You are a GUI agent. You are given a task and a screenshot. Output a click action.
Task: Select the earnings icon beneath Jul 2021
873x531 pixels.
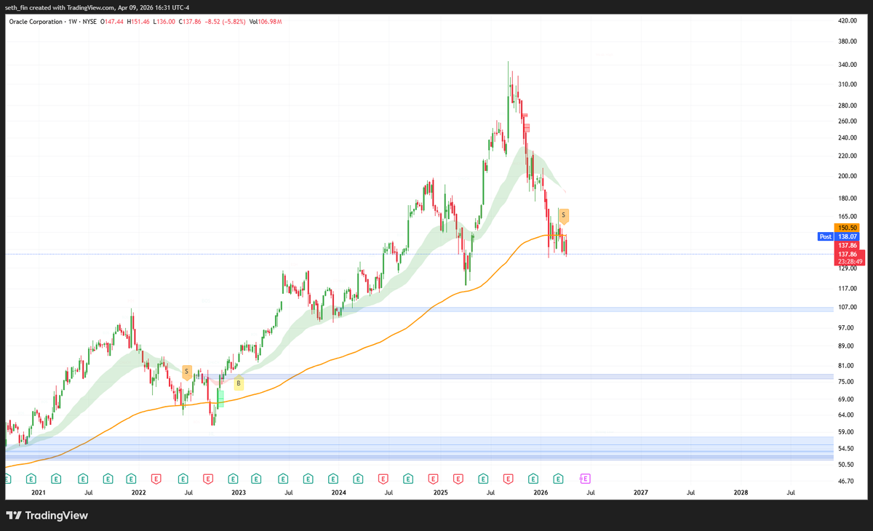click(x=82, y=479)
